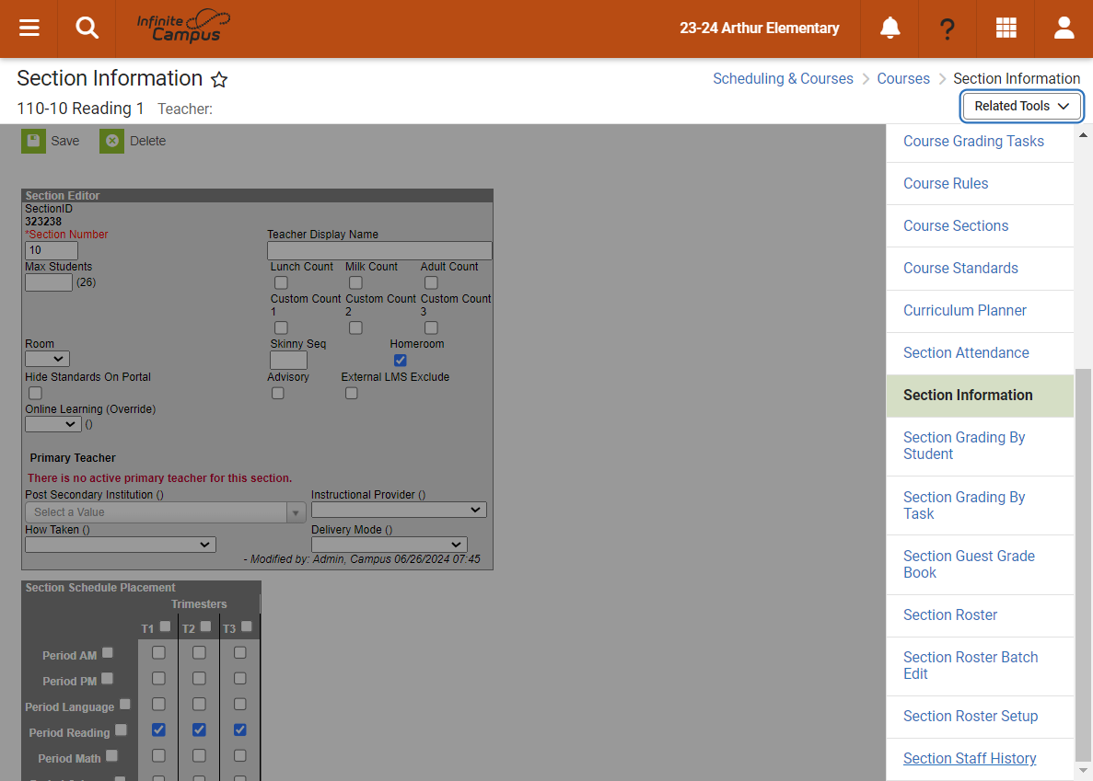Click the related tools panel scrollbar

coord(1083,565)
